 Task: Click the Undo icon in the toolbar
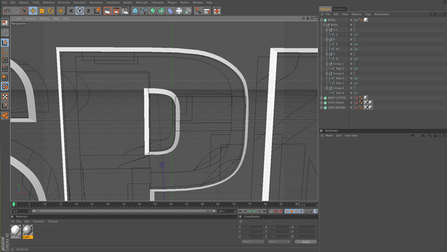click(7, 11)
